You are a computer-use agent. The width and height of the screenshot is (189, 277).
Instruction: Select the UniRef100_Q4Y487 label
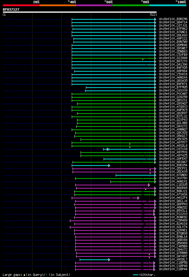173,256
